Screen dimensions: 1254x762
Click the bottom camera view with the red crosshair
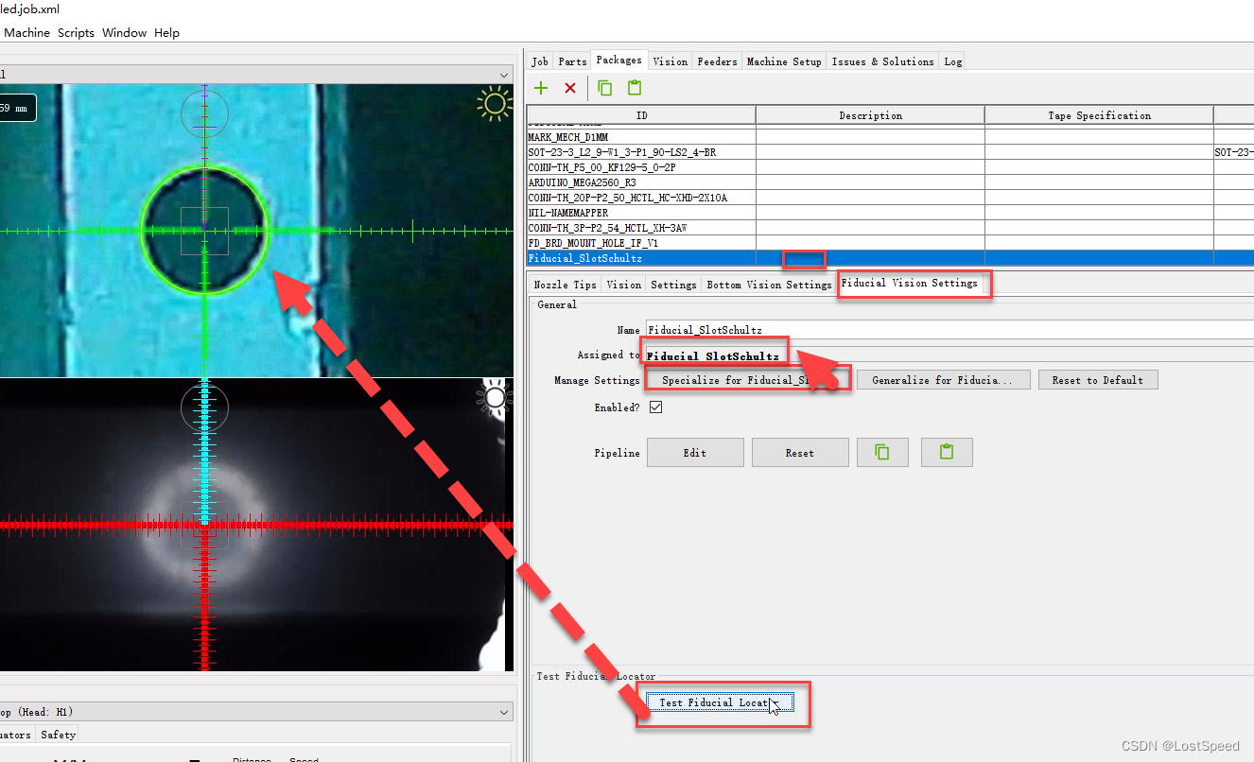click(256, 525)
